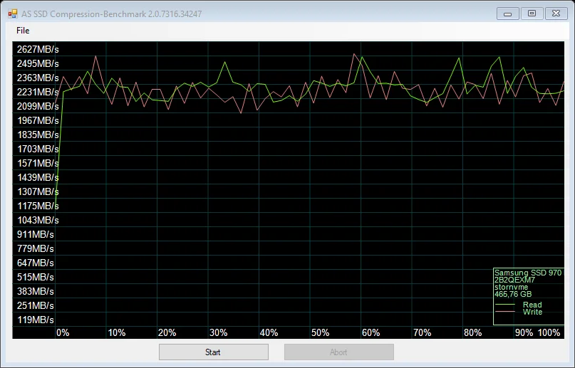Click the '90%' x-axis label

click(x=524, y=333)
